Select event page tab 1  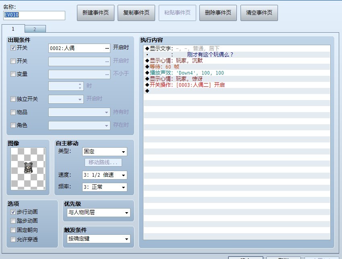(13, 29)
